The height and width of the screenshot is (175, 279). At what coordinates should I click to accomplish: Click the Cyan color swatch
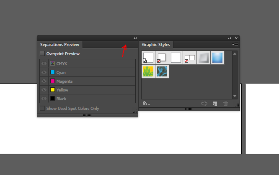pyautogui.click(x=52, y=72)
